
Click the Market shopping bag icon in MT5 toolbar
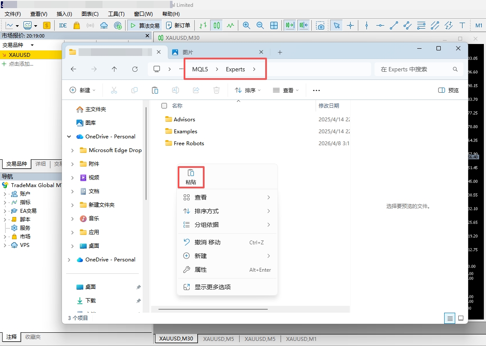pyautogui.click(x=76, y=26)
